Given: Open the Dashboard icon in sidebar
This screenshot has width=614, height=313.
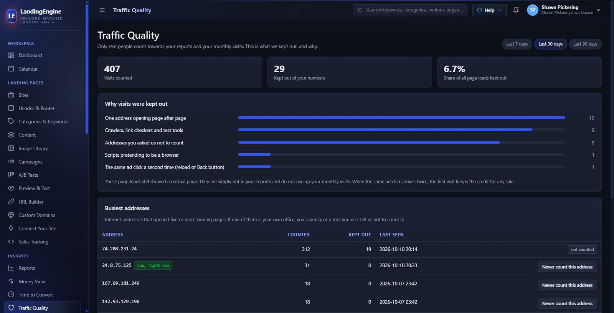Looking at the screenshot, I should click(x=11, y=55).
